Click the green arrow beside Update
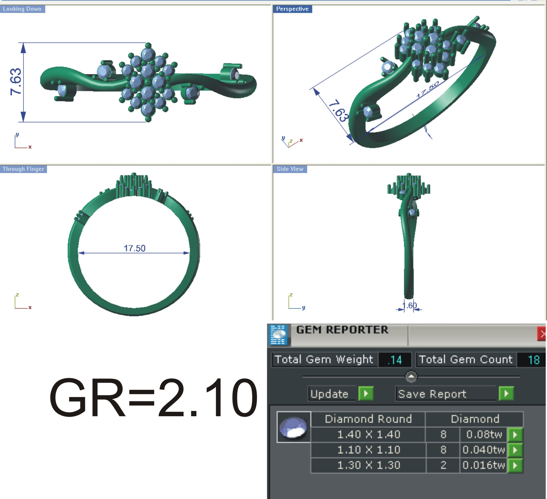This screenshot has height=499, width=547. pyautogui.click(x=365, y=393)
